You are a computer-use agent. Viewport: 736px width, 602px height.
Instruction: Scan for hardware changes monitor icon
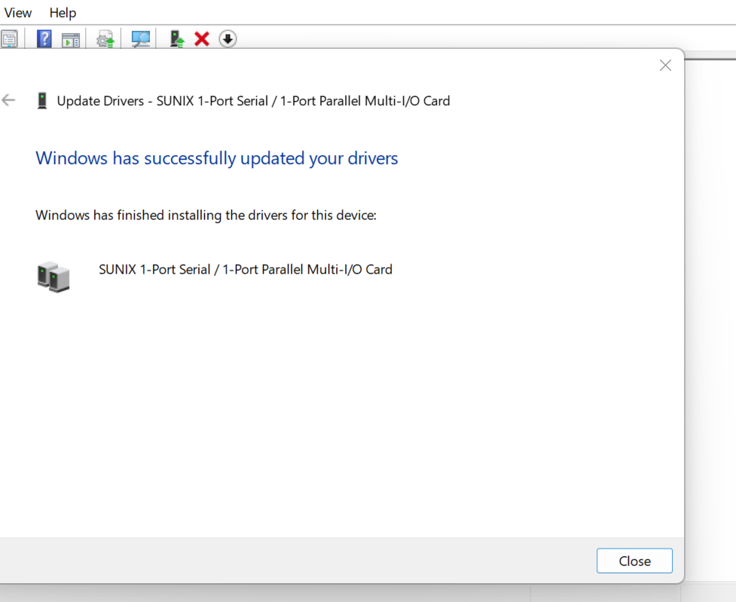[140, 39]
